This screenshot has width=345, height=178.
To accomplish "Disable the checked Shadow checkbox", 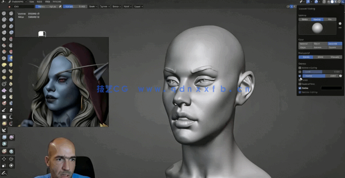I will (x=300, y=76).
